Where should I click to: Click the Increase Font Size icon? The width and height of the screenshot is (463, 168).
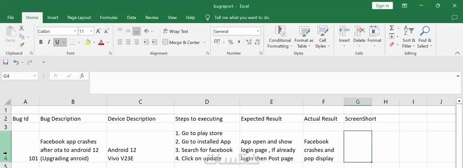(98, 31)
